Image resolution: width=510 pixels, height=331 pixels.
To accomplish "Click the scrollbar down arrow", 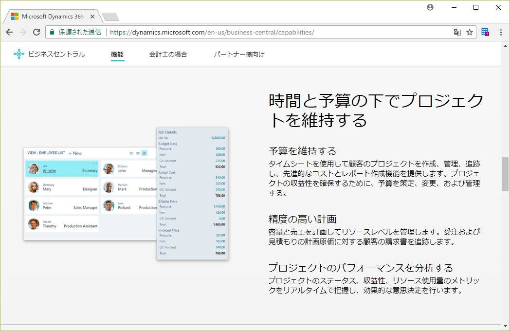I will (505, 326).
